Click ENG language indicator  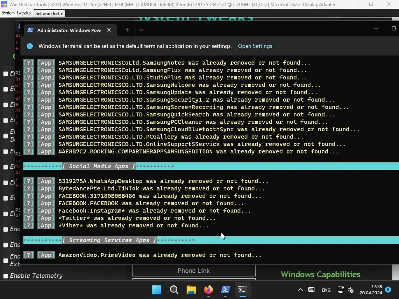(x=326, y=290)
